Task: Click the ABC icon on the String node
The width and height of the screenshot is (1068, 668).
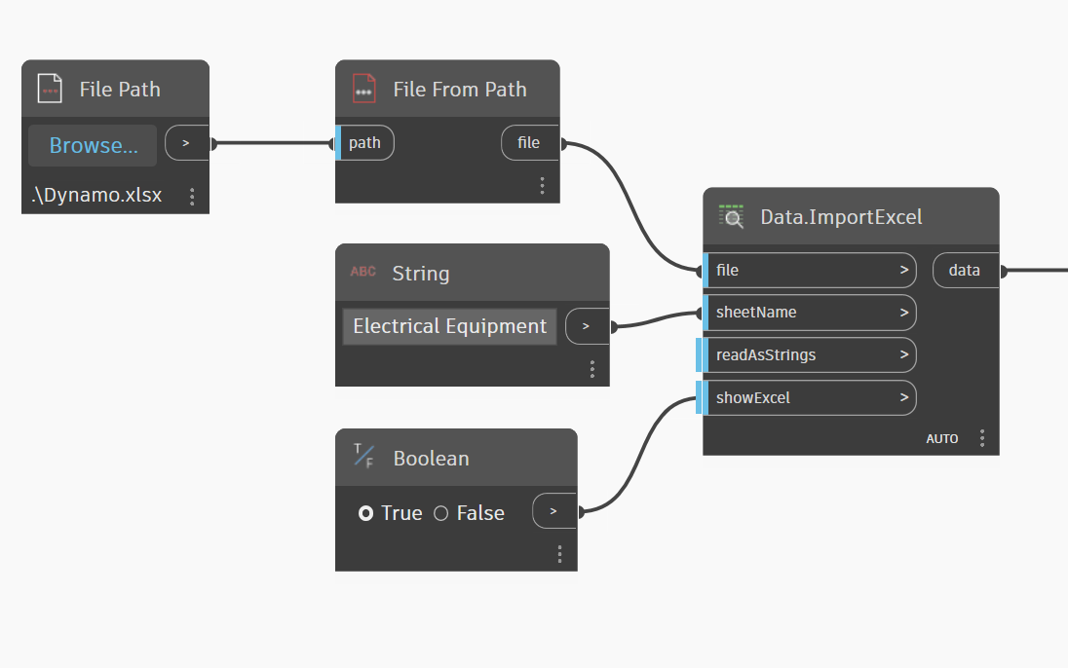Action: pyautogui.click(x=362, y=273)
